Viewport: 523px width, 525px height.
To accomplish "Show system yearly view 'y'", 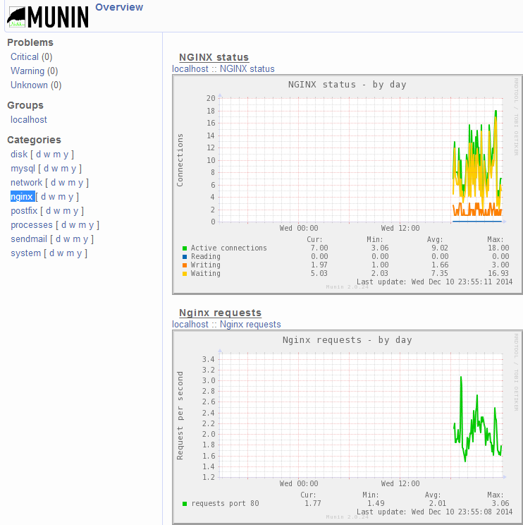I will pyautogui.click(x=79, y=253).
